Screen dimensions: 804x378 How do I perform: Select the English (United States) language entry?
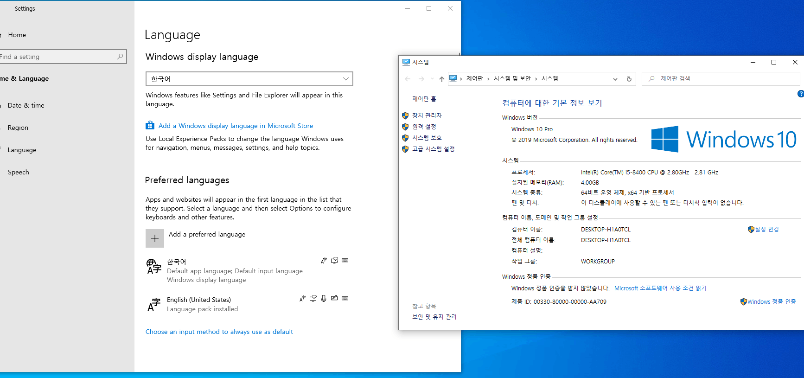point(249,304)
